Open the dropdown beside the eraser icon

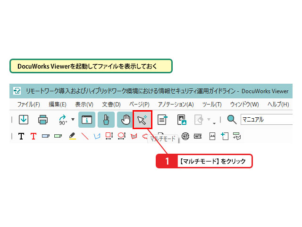[209, 120]
